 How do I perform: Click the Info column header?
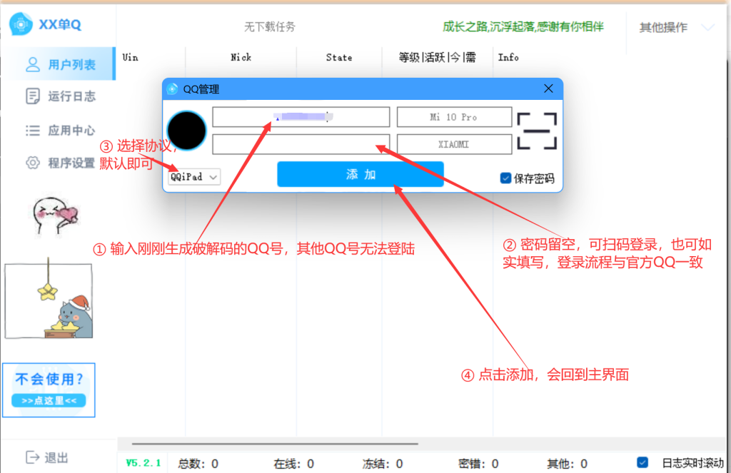click(x=508, y=57)
